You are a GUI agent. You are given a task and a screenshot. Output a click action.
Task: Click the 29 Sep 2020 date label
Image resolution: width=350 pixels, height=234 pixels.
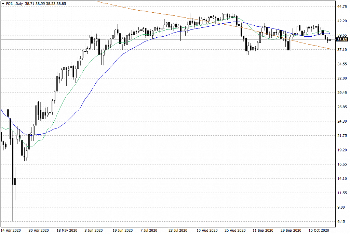[x=292, y=230]
